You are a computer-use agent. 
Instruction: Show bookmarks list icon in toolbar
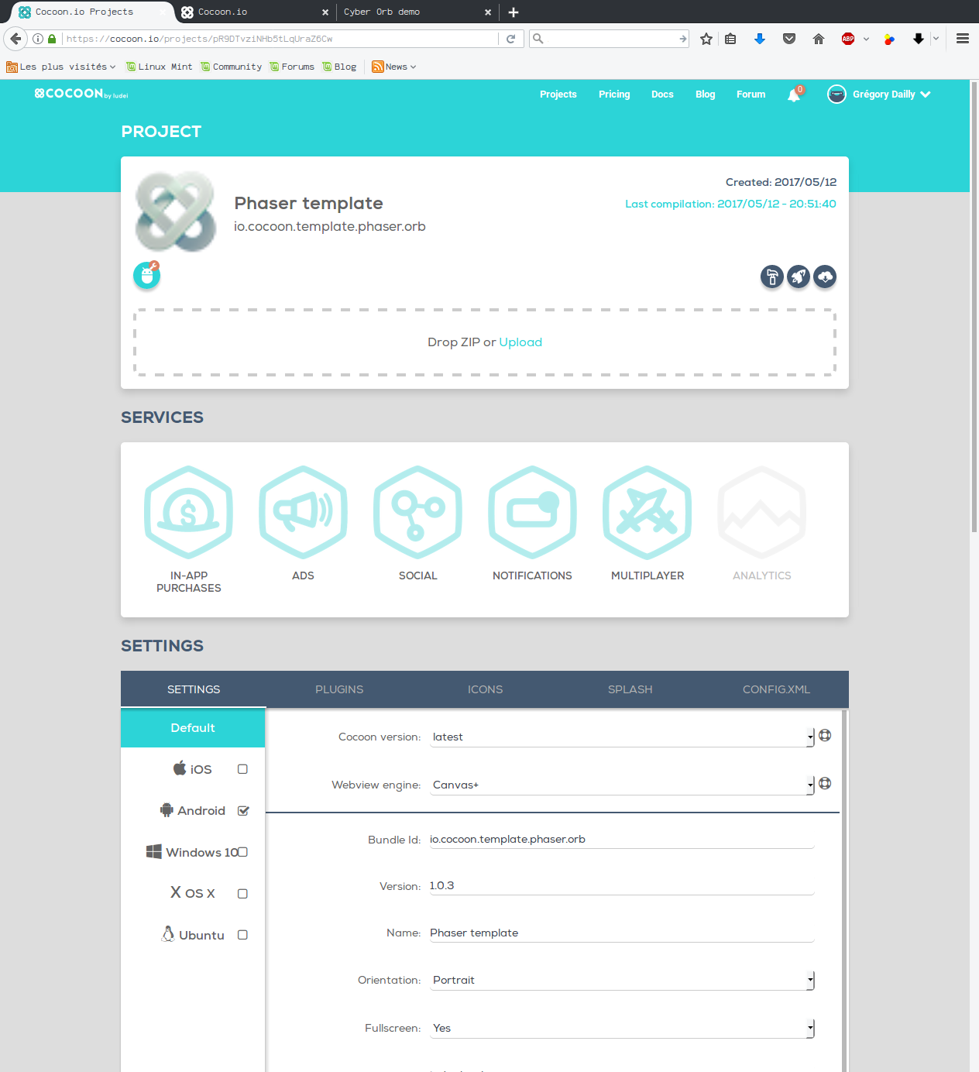(730, 39)
